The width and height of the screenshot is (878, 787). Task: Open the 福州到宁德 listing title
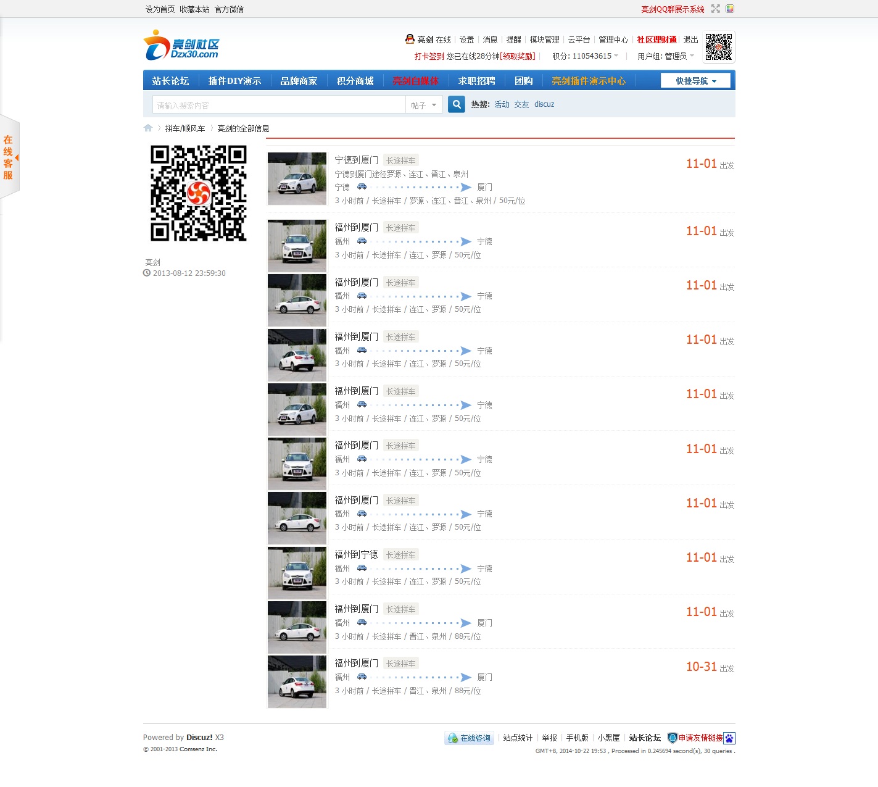click(x=357, y=554)
